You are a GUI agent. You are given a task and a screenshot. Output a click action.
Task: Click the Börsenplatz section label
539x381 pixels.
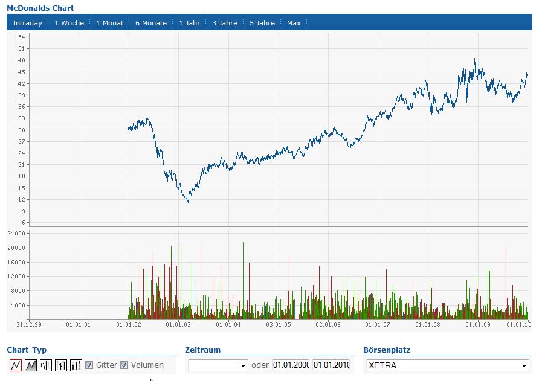(x=387, y=350)
